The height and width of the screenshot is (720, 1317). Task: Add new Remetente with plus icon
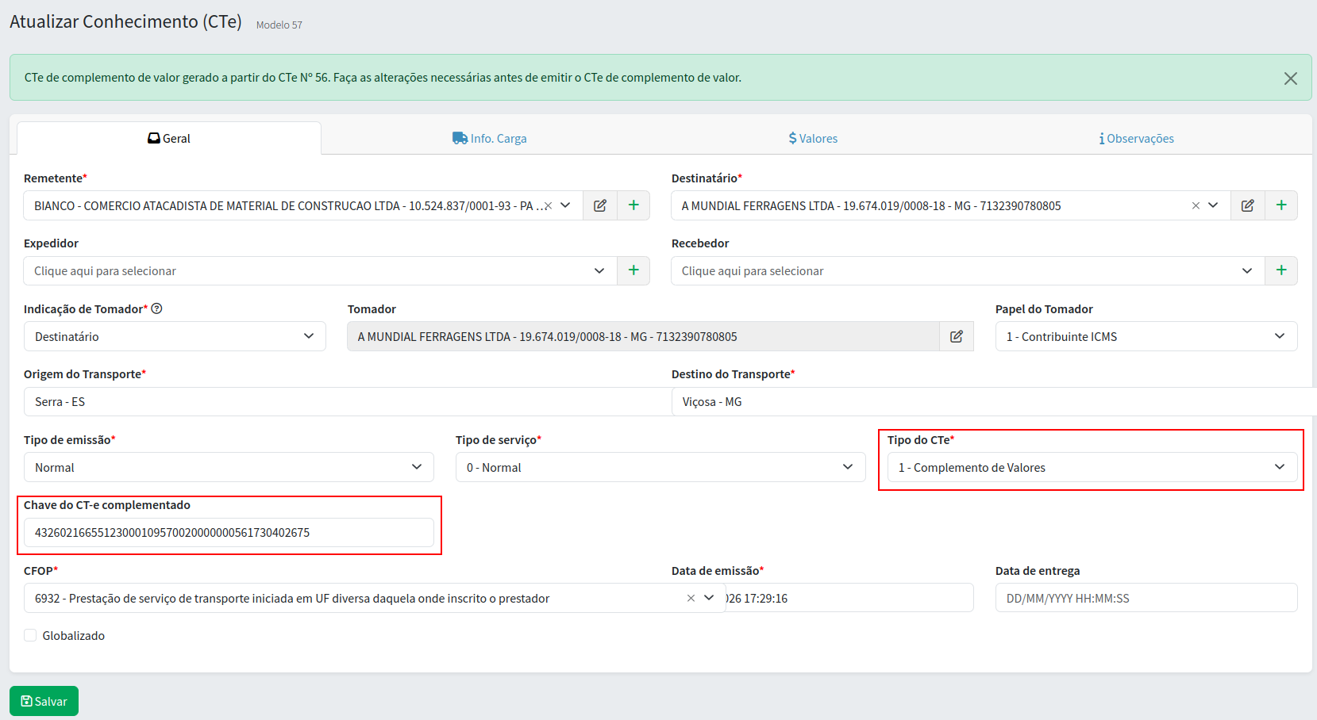pyautogui.click(x=633, y=205)
